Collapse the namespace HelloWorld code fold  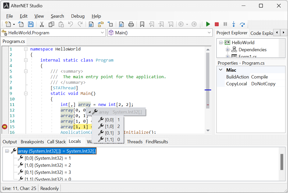point(26,49)
